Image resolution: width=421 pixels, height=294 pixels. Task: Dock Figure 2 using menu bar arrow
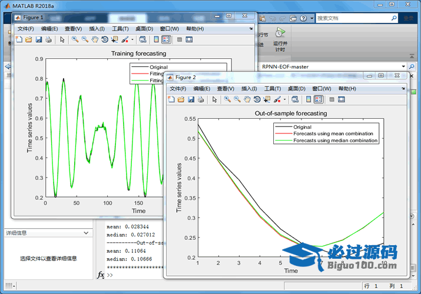pos(403,88)
